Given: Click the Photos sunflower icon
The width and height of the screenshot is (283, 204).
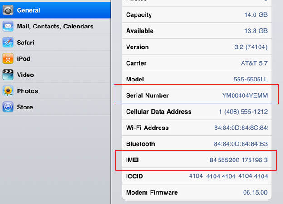Looking at the screenshot, I should pos(8,91).
